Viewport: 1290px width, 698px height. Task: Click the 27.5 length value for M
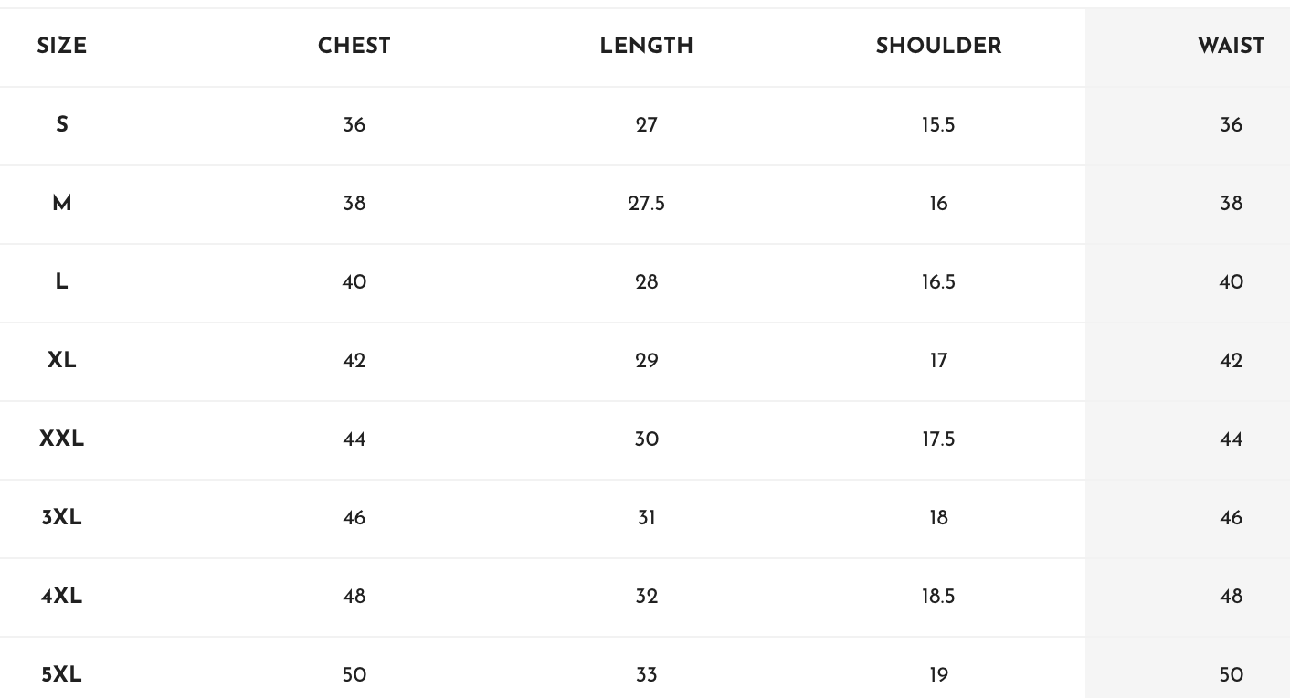(647, 203)
